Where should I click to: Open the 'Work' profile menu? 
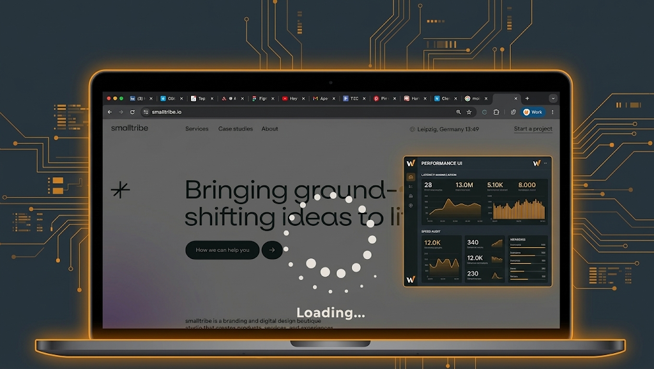click(x=533, y=112)
